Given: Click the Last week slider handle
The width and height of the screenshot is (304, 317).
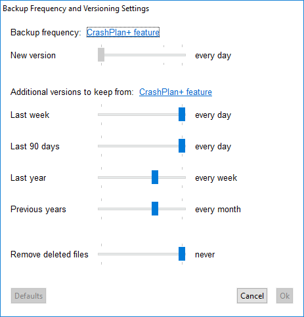Looking at the screenshot, I should 182,114.
